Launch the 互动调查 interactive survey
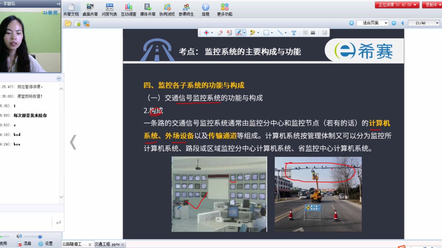Viewport: 442px width, 248px height. [x=129, y=8]
